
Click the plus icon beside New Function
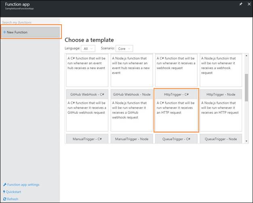pyautogui.click(x=4, y=32)
